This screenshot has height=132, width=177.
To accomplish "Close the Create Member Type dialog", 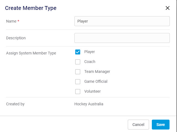I will [x=167, y=8].
